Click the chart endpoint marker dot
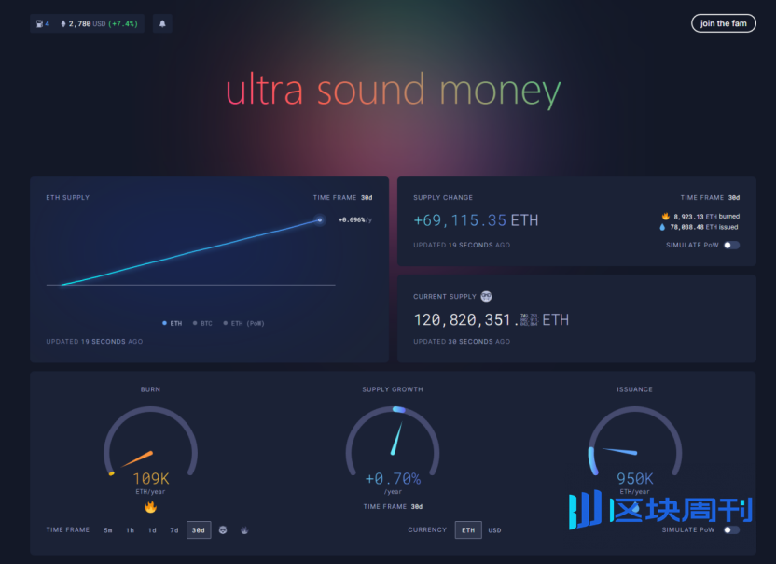This screenshot has width=776, height=564. tap(320, 219)
